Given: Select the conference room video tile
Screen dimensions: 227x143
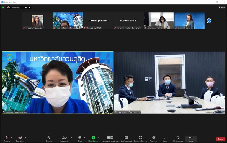Looking at the screenshot, I should click(169, 82).
